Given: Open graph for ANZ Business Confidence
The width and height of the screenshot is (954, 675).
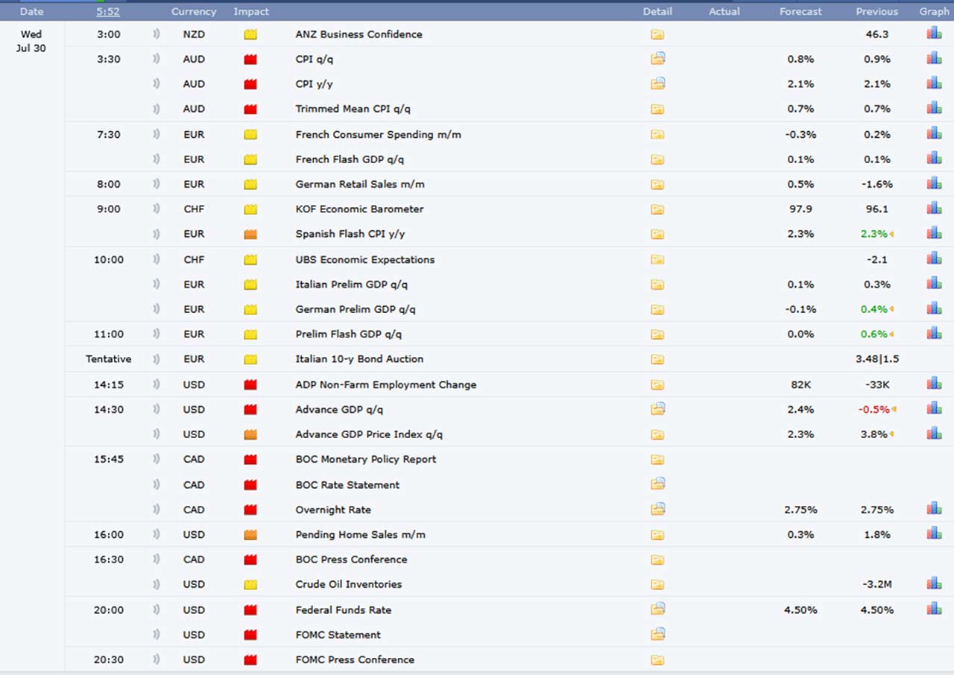Looking at the screenshot, I should point(934,34).
